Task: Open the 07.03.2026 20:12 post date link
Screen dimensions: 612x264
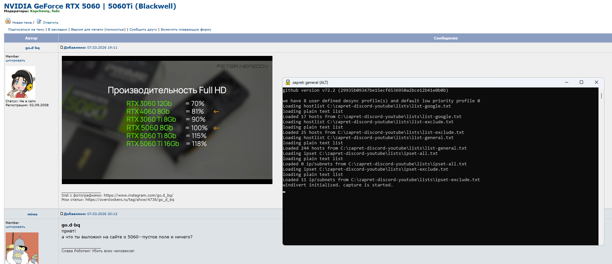Action: pyautogui.click(x=102, y=214)
